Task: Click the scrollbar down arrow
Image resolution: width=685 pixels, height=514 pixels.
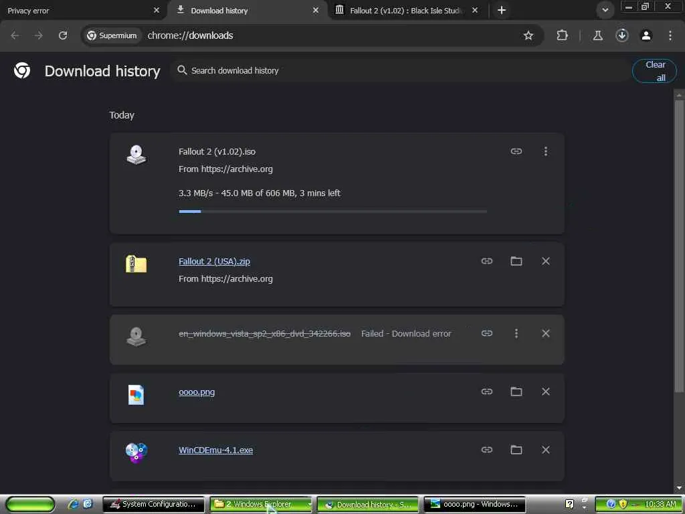Action: click(x=679, y=487)
